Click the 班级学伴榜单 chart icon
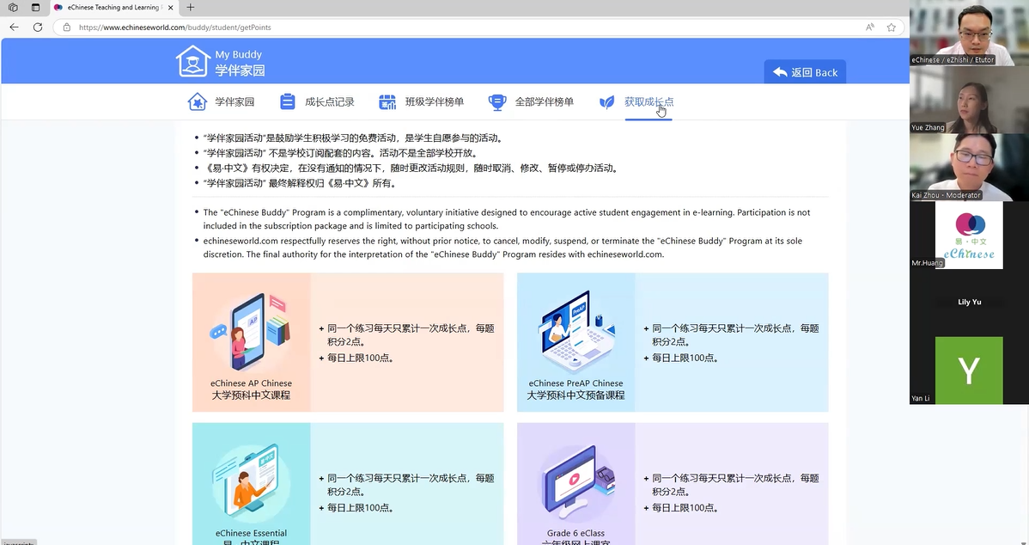Screen dimensions: 1029x545 pyautogui.click(x=387, y=101)
